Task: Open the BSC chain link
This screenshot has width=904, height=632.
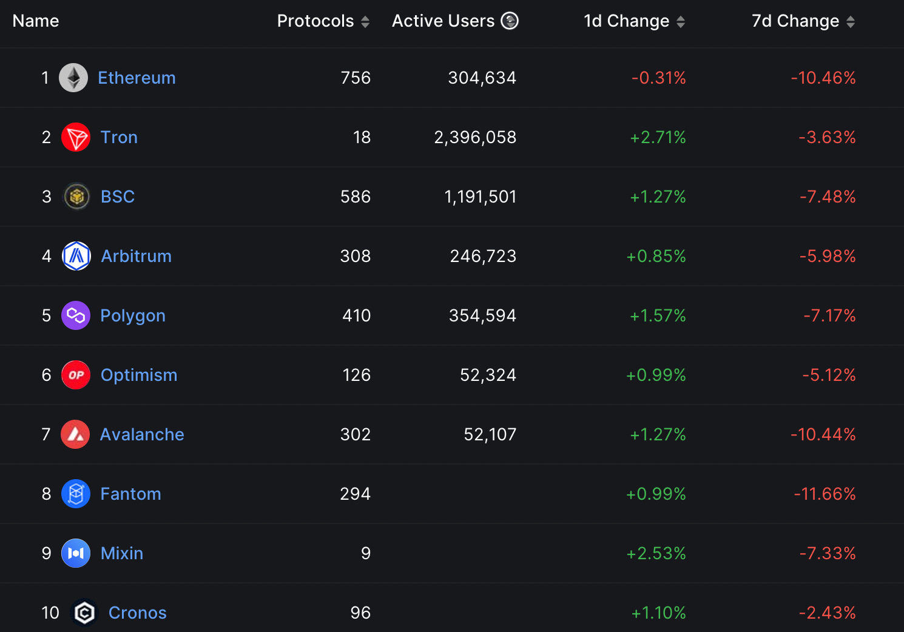Action: 118,197
